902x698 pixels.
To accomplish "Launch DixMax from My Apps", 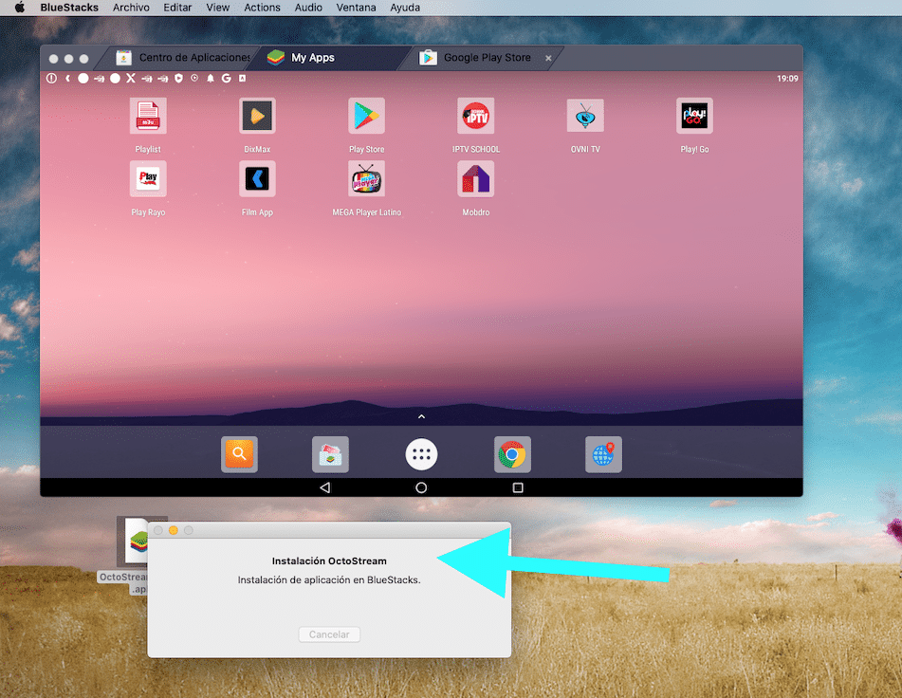I will coord(257,115).
